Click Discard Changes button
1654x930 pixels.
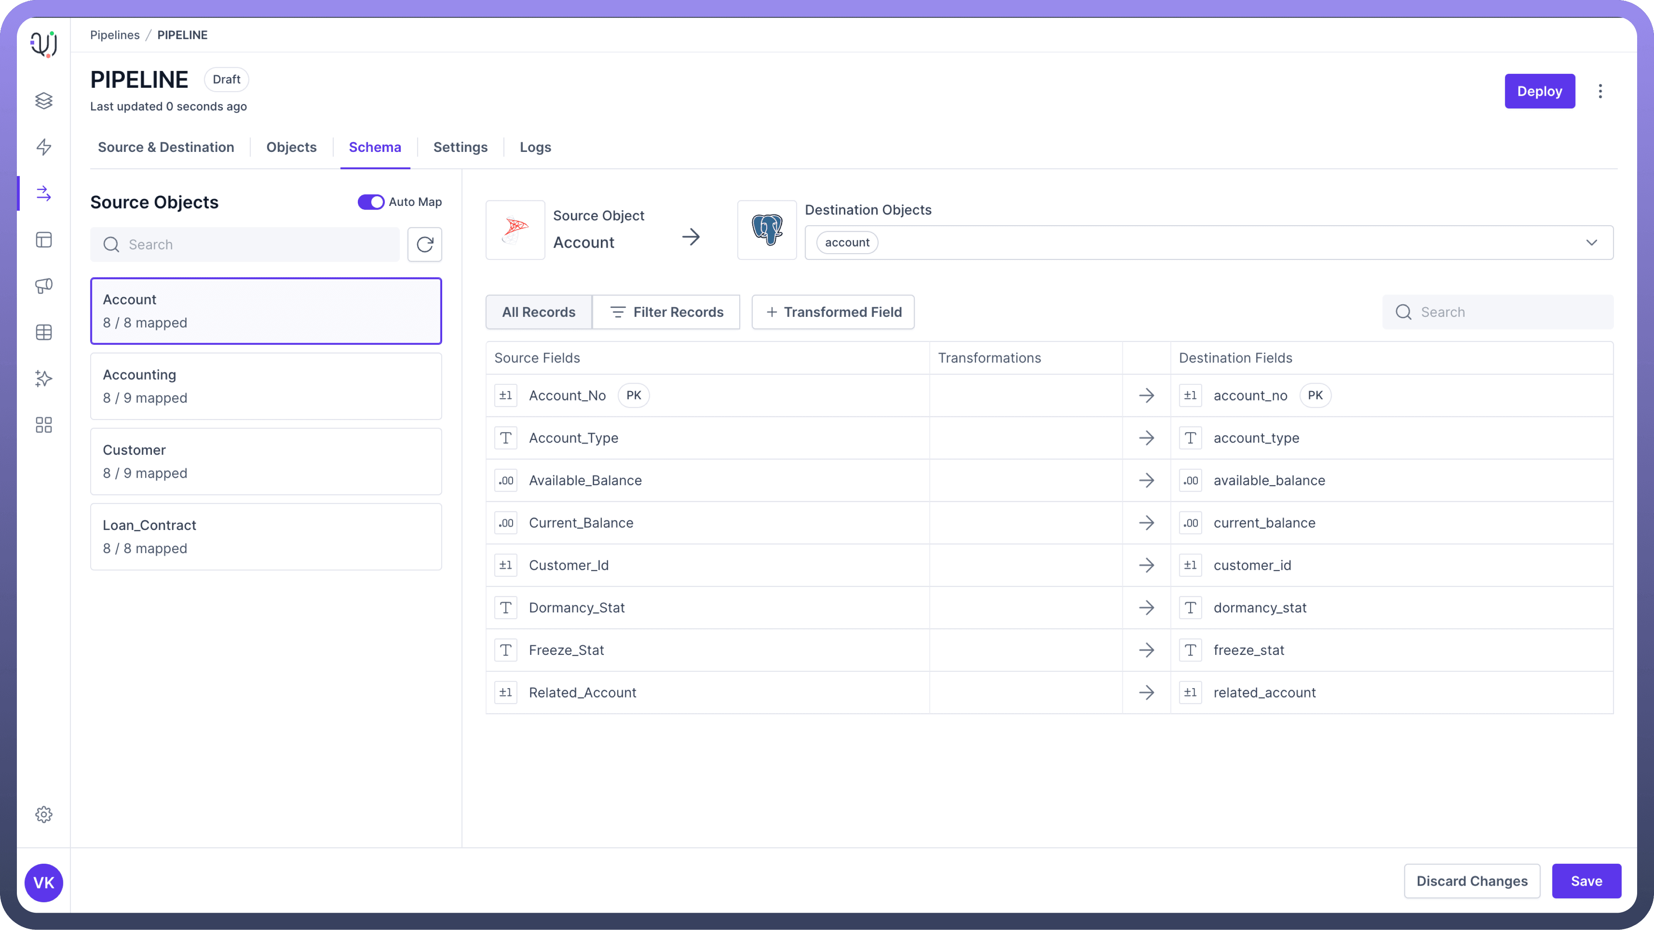(x=1472, y=881)
